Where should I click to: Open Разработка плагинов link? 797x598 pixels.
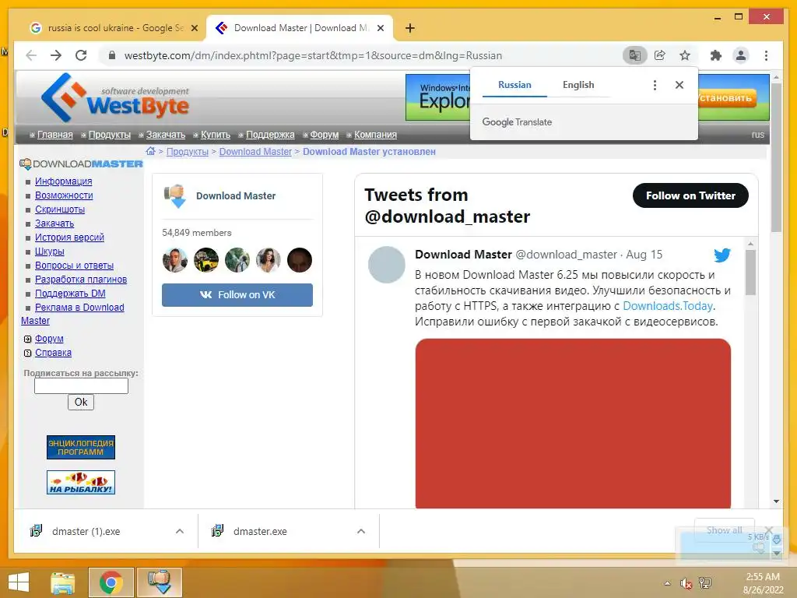pyautogui.click(x=81, y=280)
